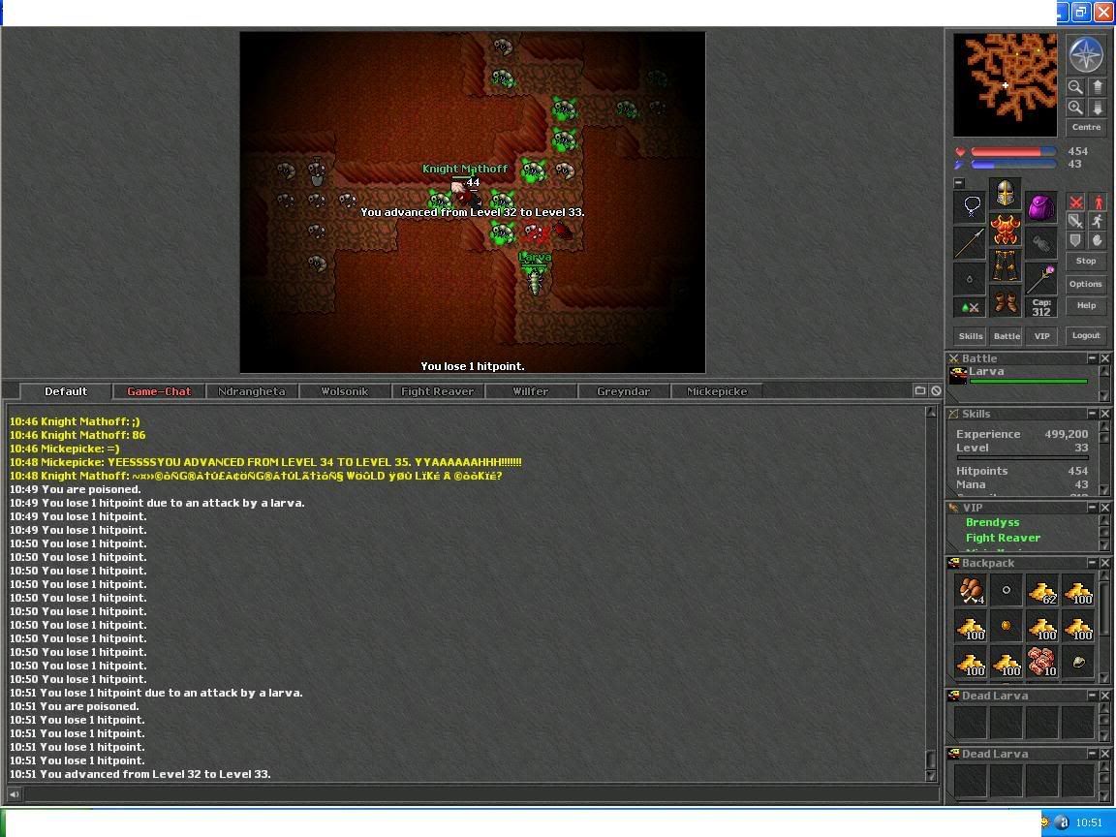Toggle the Skills window button

971,336
